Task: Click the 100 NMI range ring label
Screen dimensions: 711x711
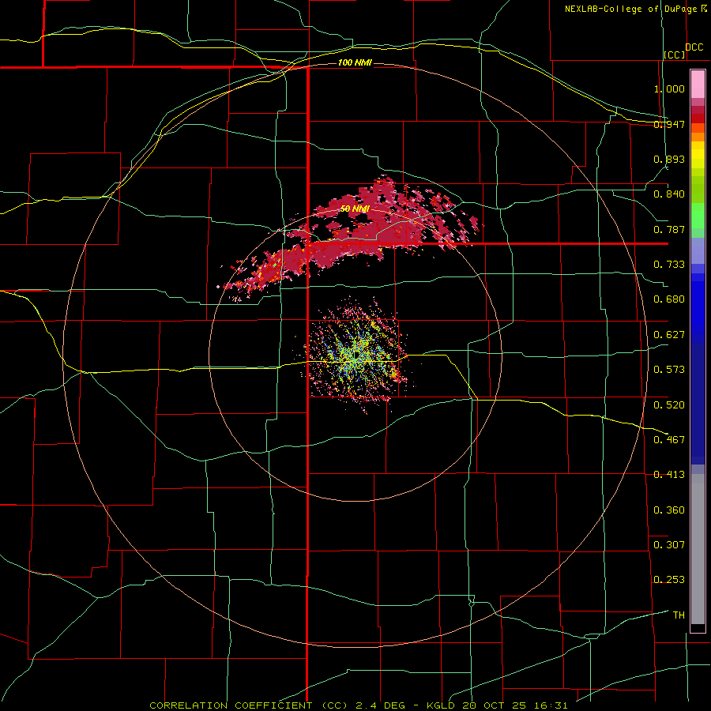Action: tap(355, 62)
